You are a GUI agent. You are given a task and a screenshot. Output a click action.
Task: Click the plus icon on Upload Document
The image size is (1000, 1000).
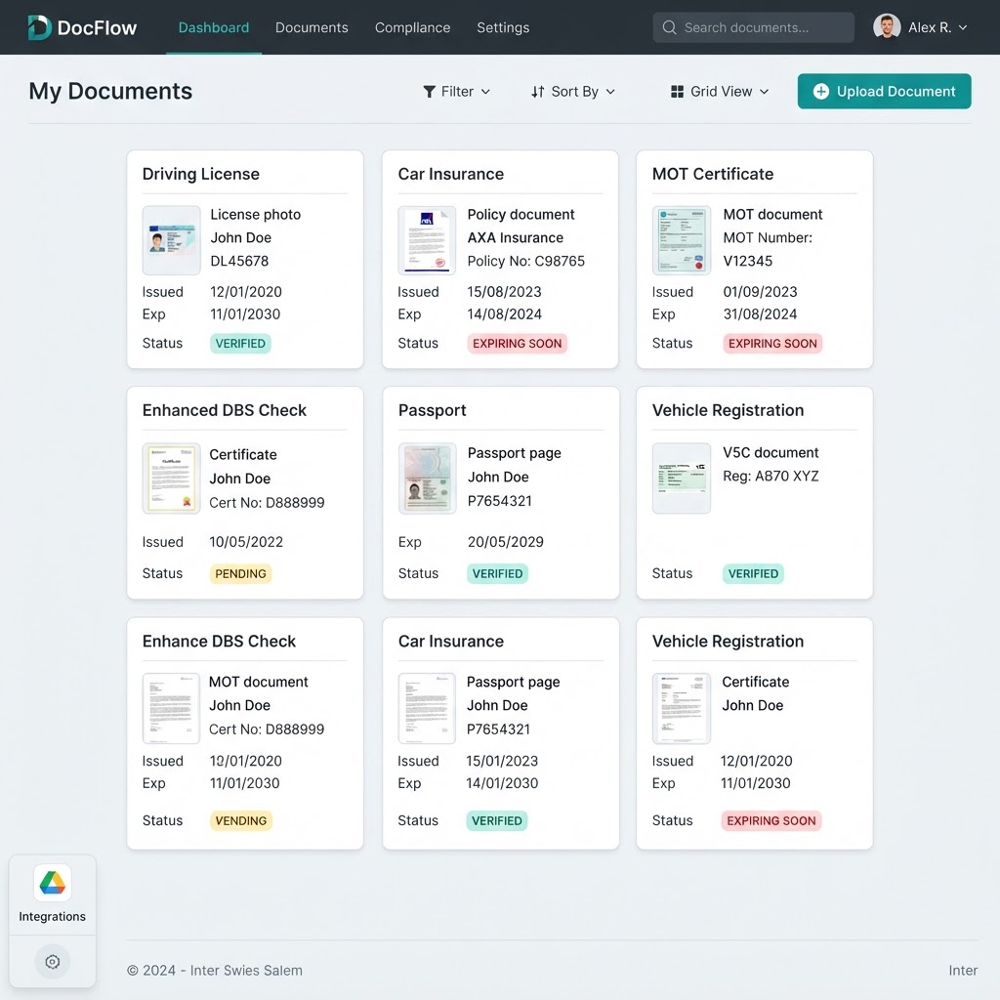click(x=820, y=91)
